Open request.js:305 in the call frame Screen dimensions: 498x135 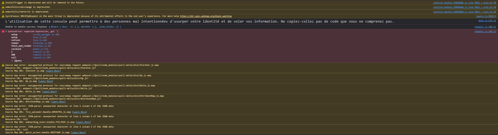[42, 58]
